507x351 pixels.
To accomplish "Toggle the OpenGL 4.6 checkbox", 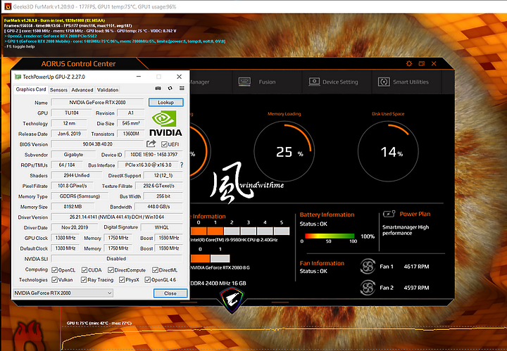I will [147, 280].
